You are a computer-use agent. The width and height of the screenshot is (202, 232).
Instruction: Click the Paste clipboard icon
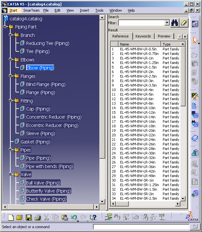click(x=65, y=217)
